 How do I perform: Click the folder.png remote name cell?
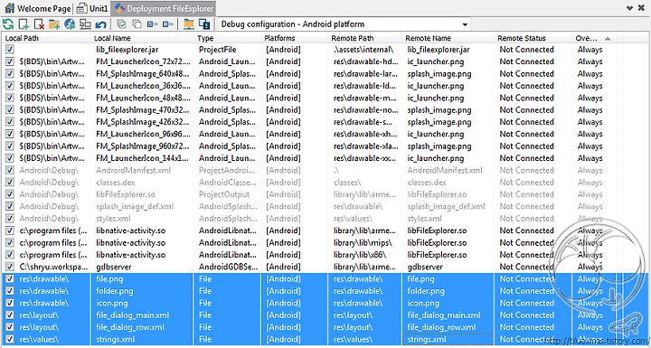[x=426, y=291]
